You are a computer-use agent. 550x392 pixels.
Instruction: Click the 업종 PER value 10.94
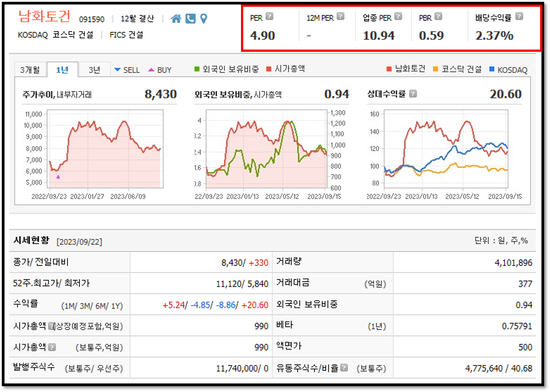point(379,36)
